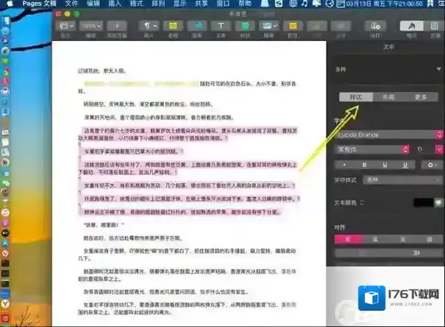The width and height of the screenshot is (445, 327).
Task: Toggle bold B formatting
Action: (x=365, y=165)
